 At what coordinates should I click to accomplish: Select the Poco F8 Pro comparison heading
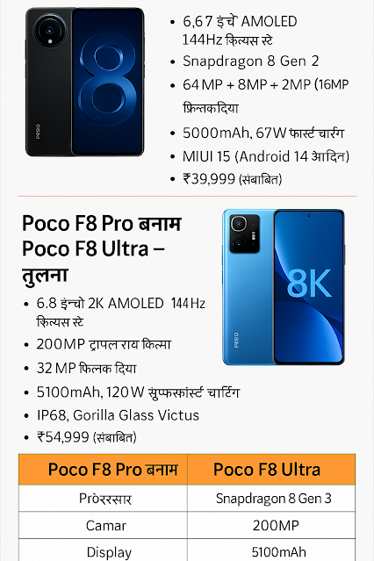coord(102,249)
